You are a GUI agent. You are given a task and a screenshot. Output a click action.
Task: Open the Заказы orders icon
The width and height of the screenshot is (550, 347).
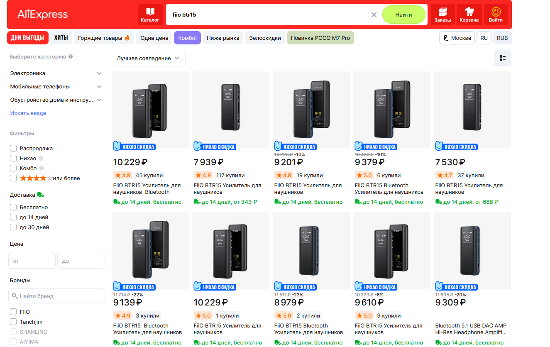(442, 15)
